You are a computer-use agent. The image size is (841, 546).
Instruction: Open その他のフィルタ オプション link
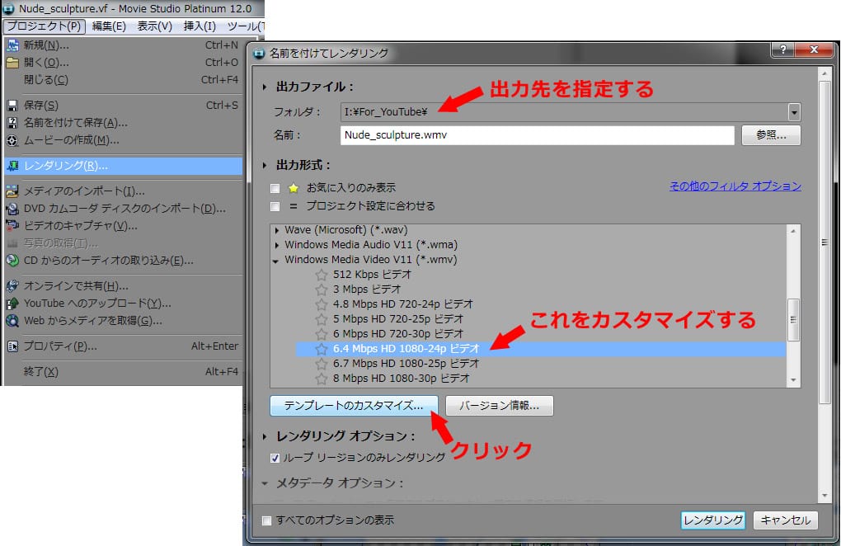(x=735, y=186)
